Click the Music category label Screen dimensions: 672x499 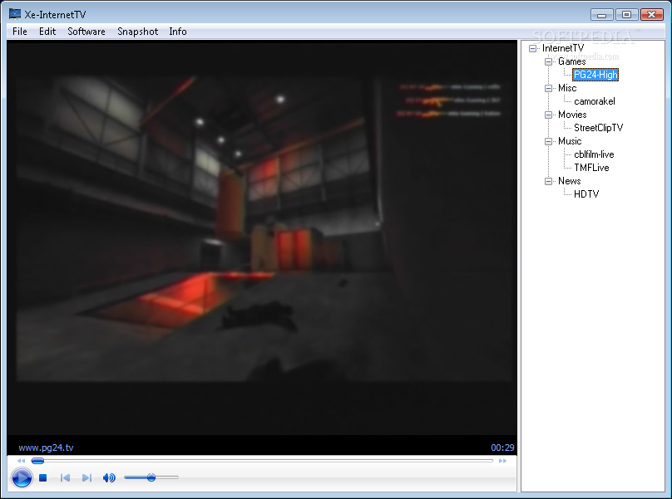pyautogui.click(x=570, y=141)
